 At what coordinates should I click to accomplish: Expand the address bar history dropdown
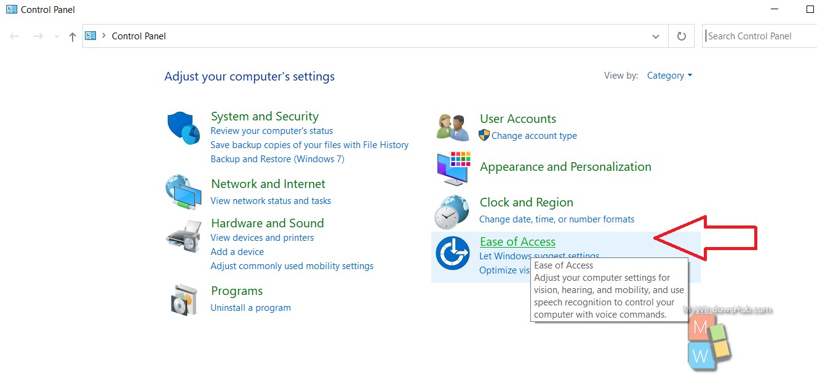656,36
